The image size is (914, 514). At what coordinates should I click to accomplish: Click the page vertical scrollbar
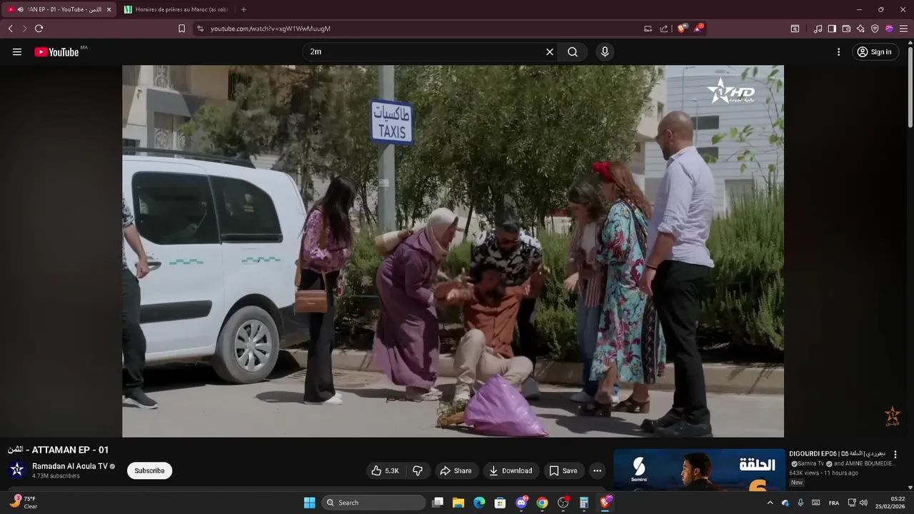pos(910,86)
